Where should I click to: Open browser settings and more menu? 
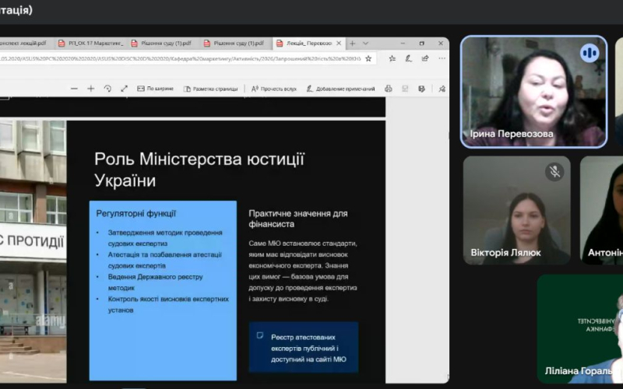click(442, 59)
